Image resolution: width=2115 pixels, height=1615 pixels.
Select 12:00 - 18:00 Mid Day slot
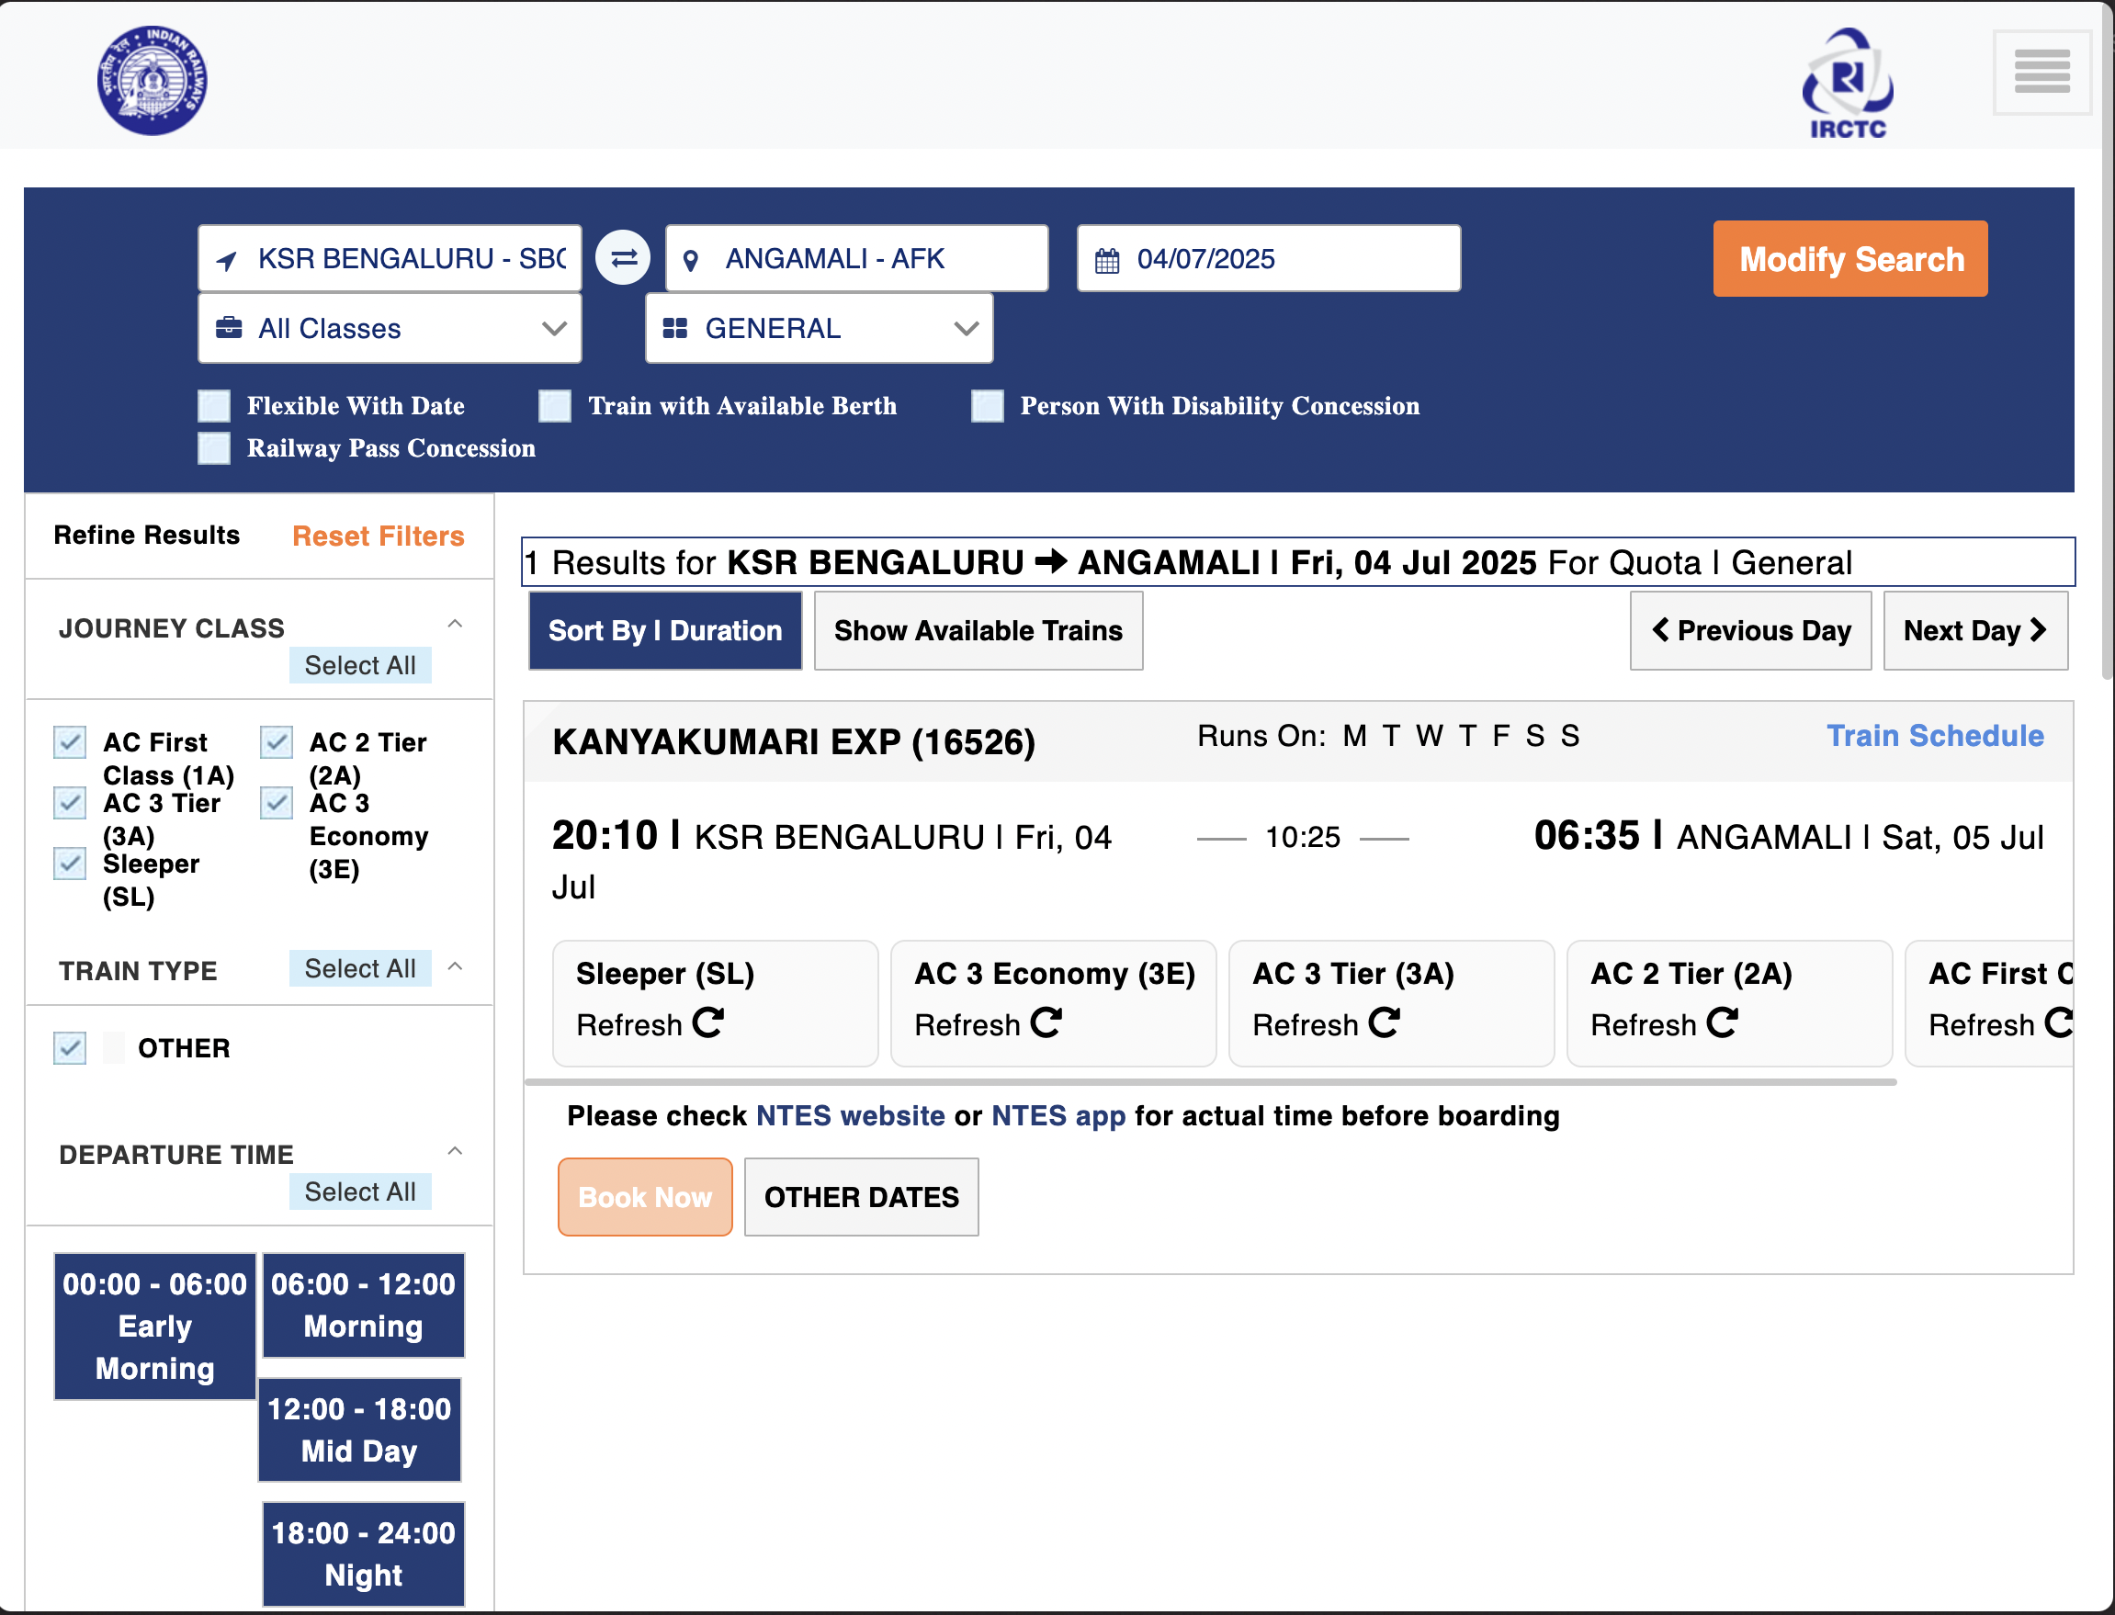coord(359,1430)
